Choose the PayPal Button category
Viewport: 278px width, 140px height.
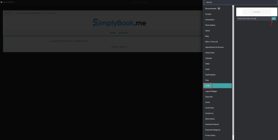[210, 75]
